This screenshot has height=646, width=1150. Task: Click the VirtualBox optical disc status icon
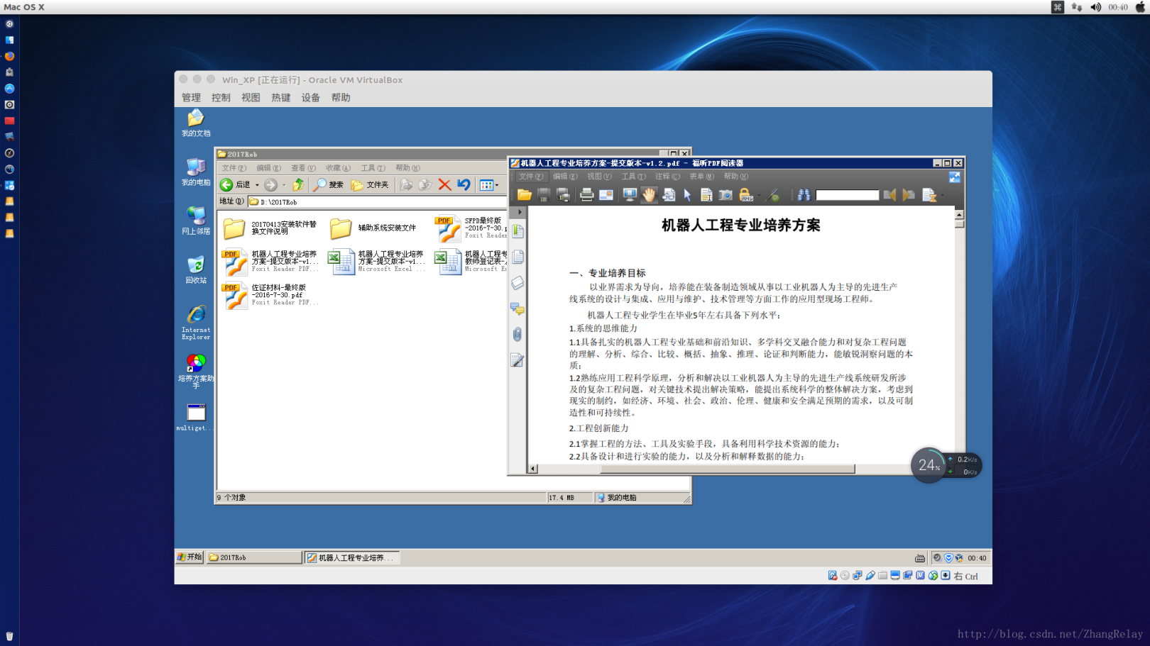[x=845, y=576]
